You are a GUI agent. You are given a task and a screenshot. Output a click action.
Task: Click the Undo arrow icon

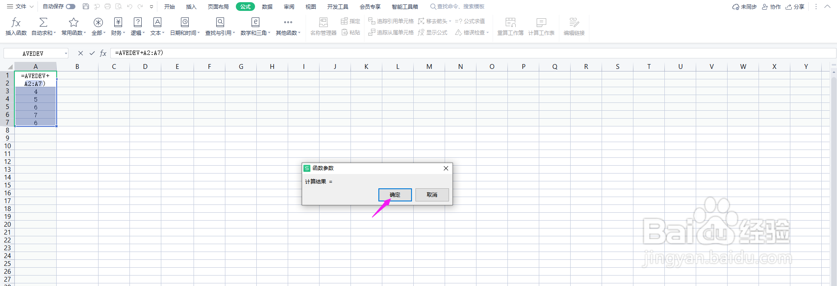coord(129,7)
